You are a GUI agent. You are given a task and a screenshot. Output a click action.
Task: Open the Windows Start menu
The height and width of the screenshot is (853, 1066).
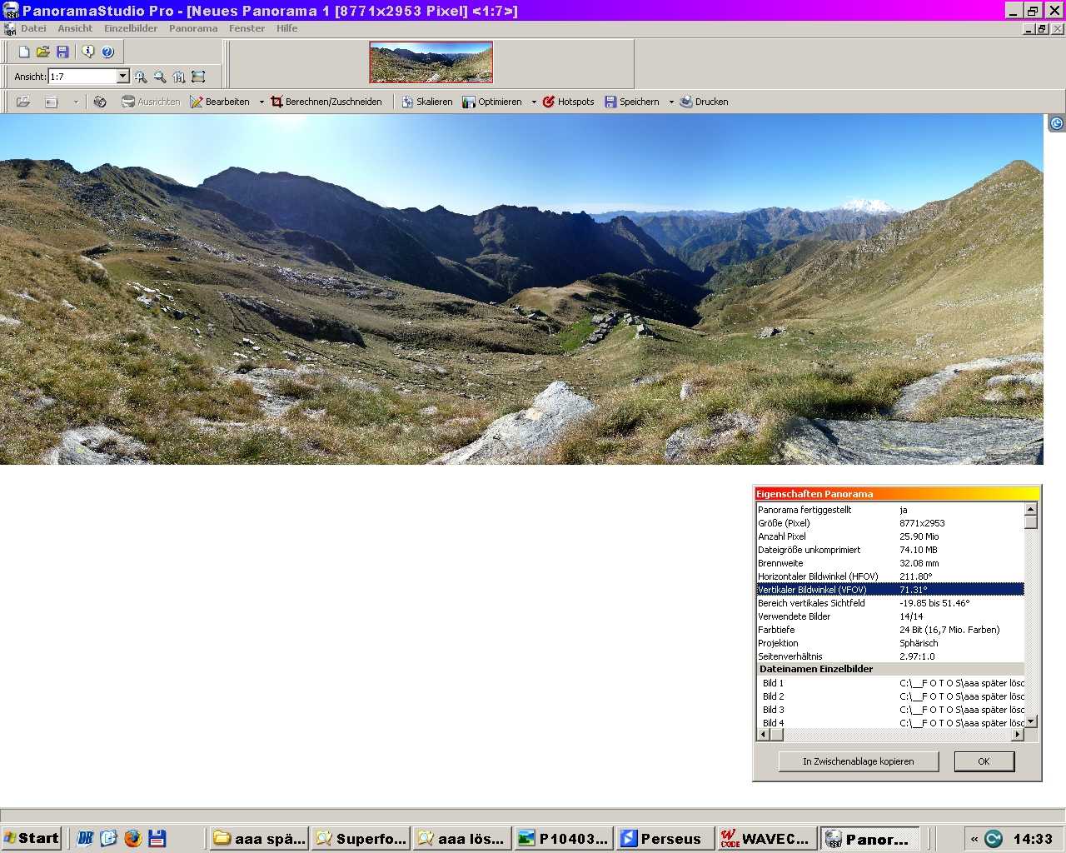pos(32,838)
